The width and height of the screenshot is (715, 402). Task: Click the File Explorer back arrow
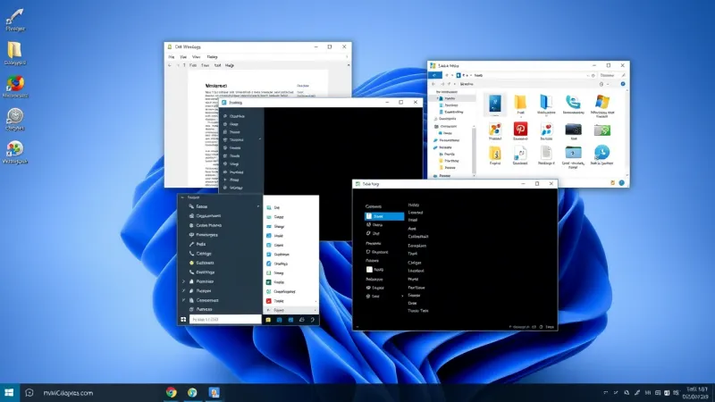coord(434,77)
